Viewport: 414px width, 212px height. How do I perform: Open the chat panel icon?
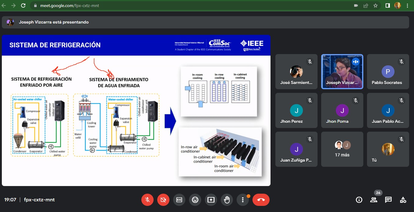388,200
